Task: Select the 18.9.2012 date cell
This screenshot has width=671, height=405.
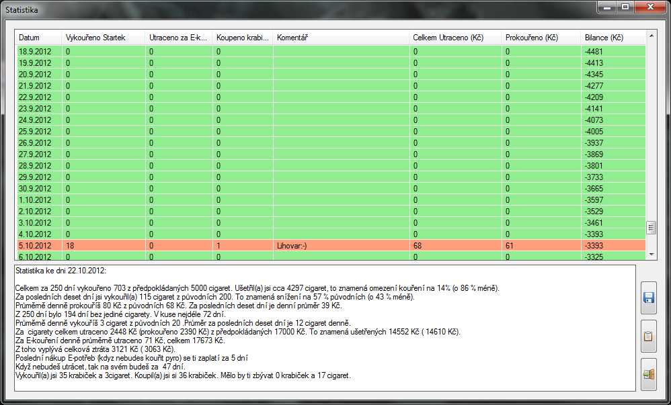Action: click(x=40, y=51)
